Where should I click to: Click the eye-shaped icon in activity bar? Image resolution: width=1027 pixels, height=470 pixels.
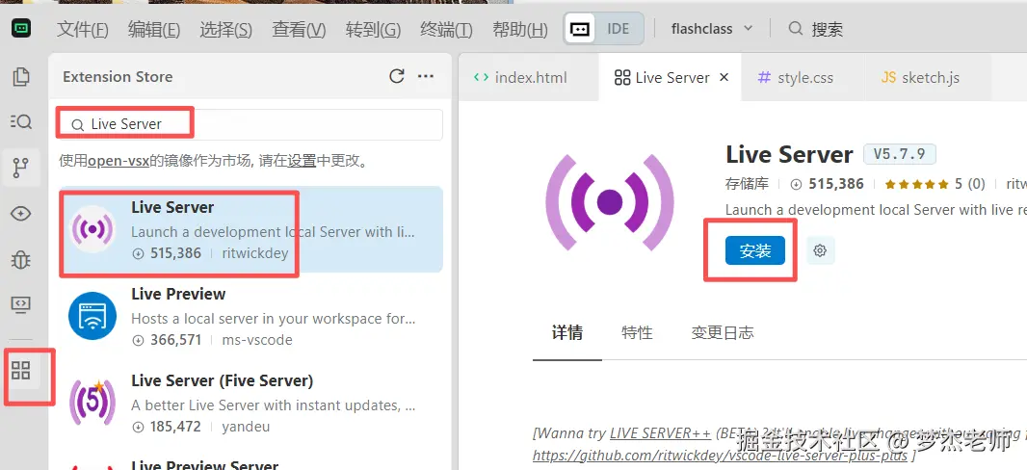pyautogui.click(x=21, y=214)
